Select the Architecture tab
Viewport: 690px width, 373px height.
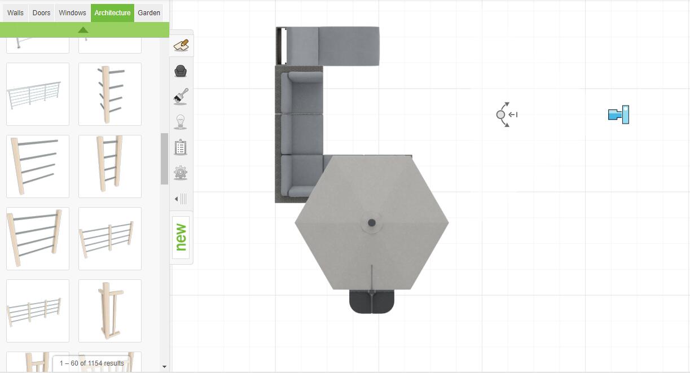click(112, 12)
